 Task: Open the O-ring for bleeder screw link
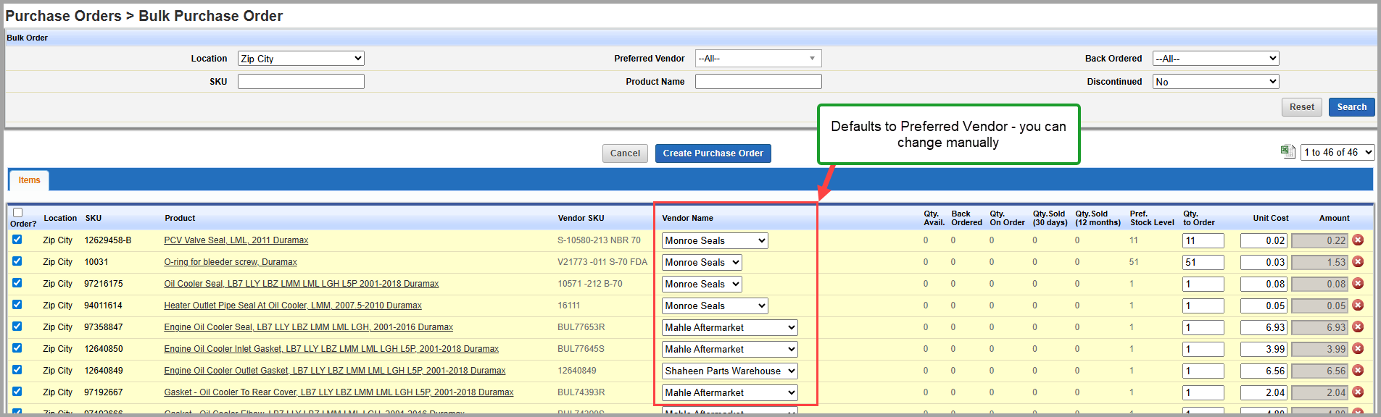231,262
